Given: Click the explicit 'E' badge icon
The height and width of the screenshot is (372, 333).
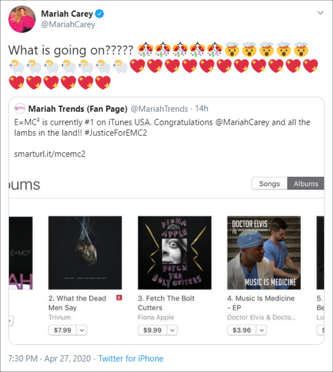Looking at the screenshot, I should pyautogui.click(x=119, y=298).
